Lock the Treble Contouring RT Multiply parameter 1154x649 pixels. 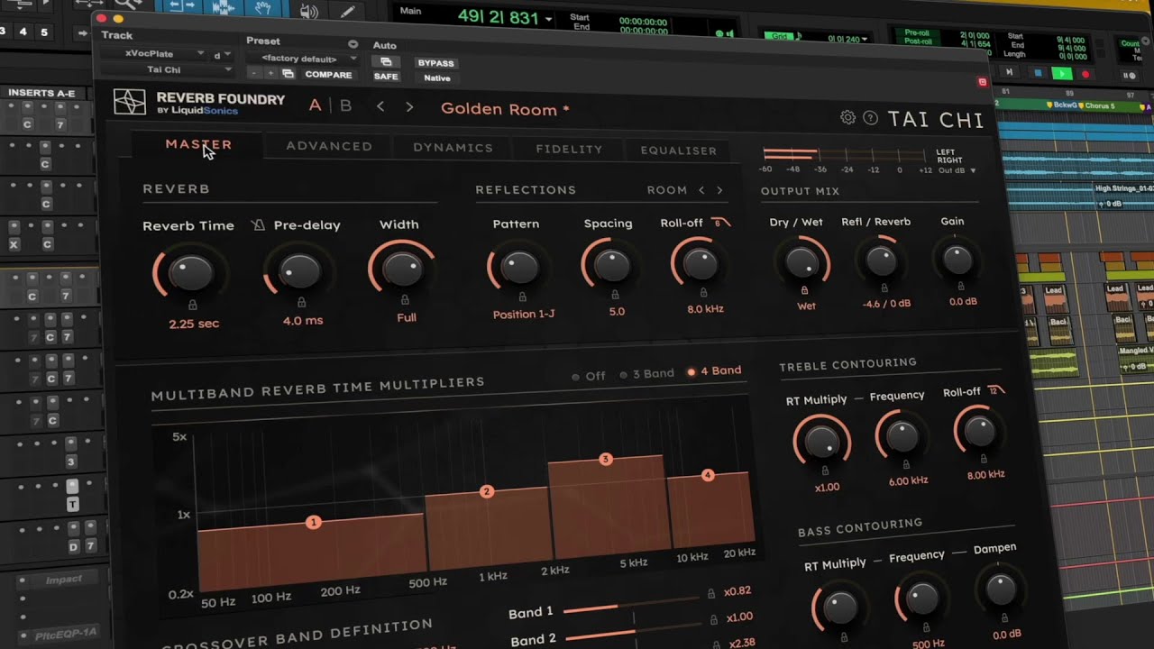point(824,471)
